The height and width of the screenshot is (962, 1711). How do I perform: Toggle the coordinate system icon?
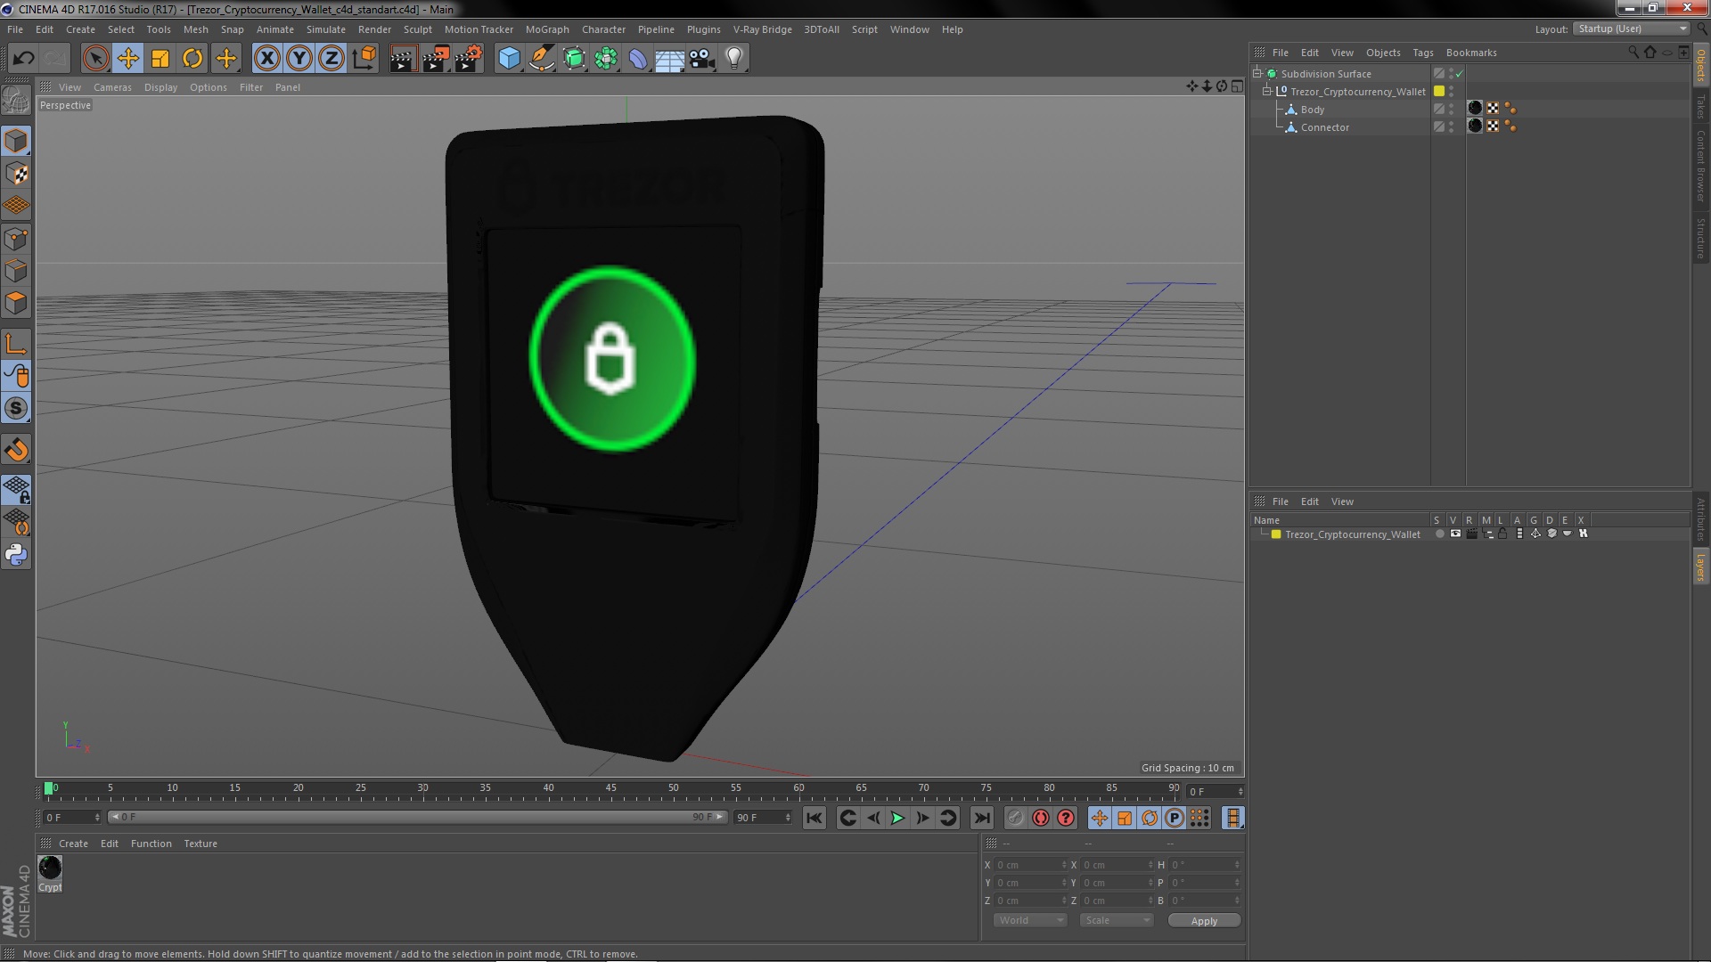[x=364, y=59]
